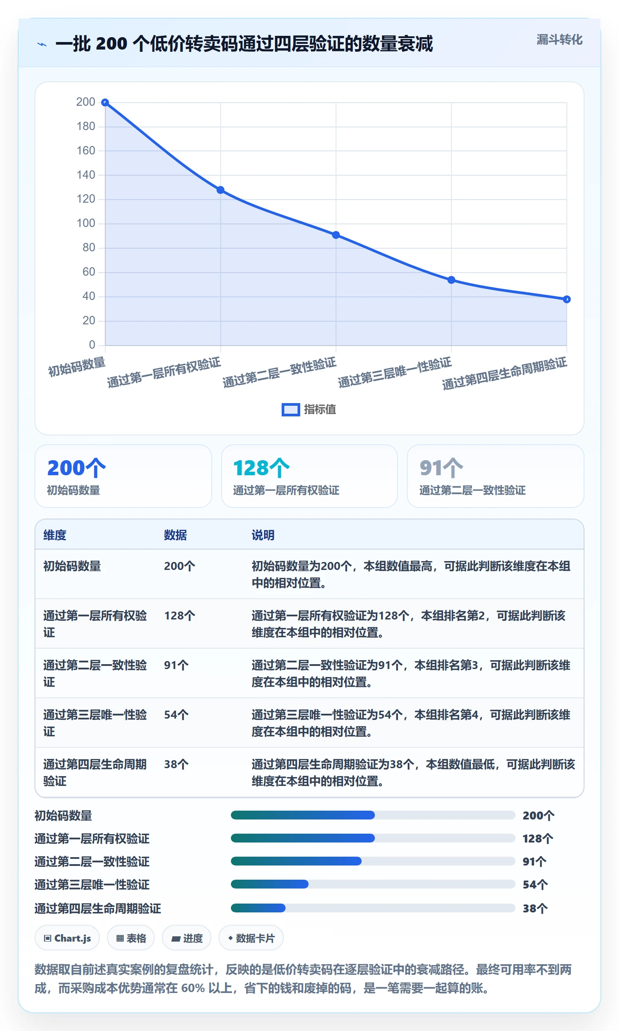Screen dimensions: 619x1031
Task: Click the 通过第三层唯一性验证 progress bar
Action: coord(373,884)
